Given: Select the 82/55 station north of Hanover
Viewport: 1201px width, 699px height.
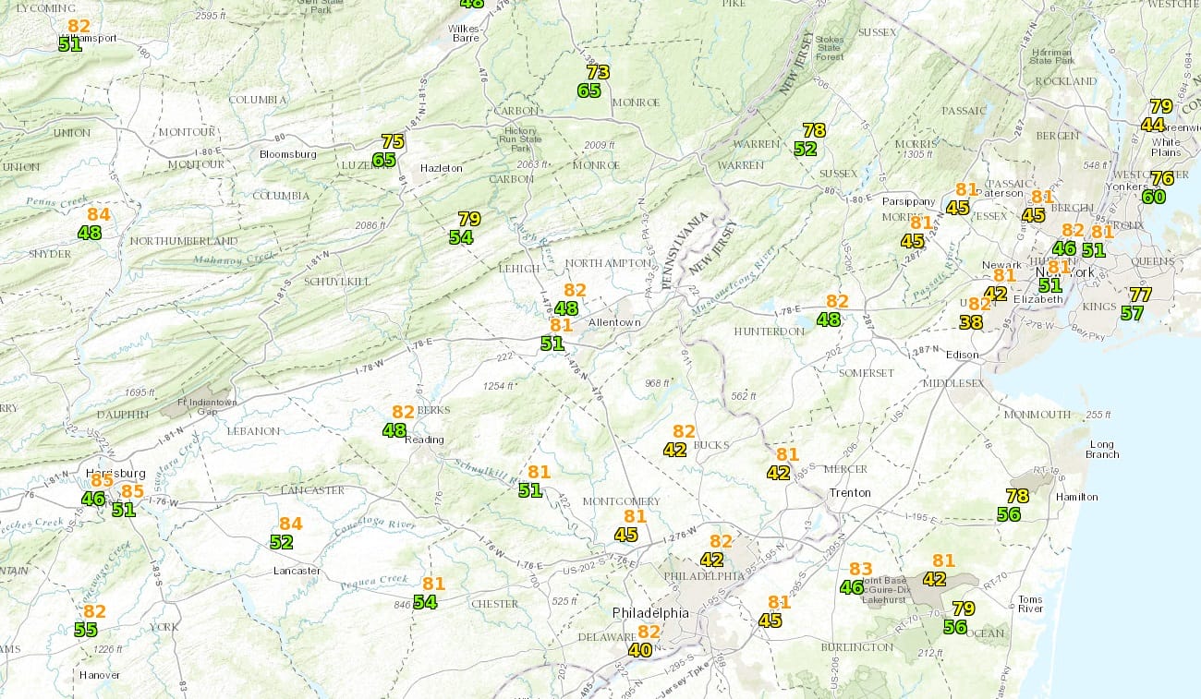Looking at the screenshot, I should pyautogui.click(x=91, y=621).
